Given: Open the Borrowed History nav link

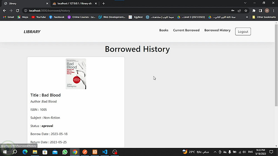Looking at the screenshot, I should (x=217, y=30).
